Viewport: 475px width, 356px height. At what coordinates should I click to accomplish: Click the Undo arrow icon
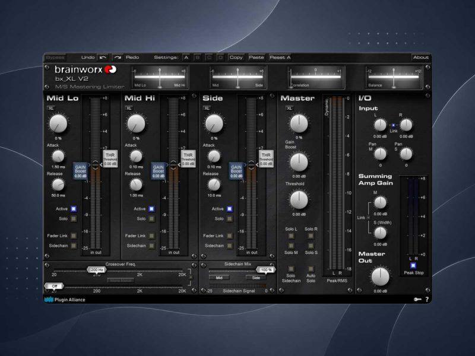pos(103,57)
